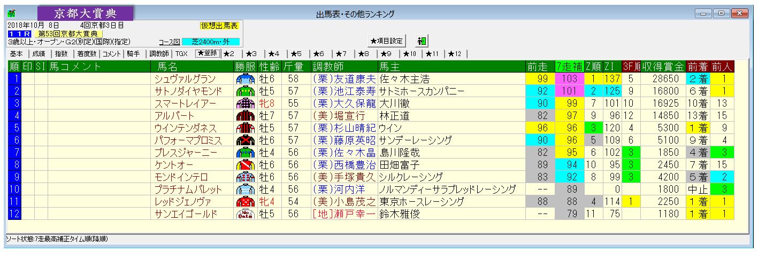Image resolution: width=758 pixels, height=253 pixels.
Task: Click the silk icon for プラチナムバレット
Action: [x=246, y=189]
